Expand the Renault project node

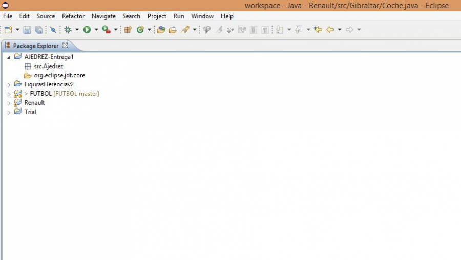pyautogui.click(x=9, y=103)
